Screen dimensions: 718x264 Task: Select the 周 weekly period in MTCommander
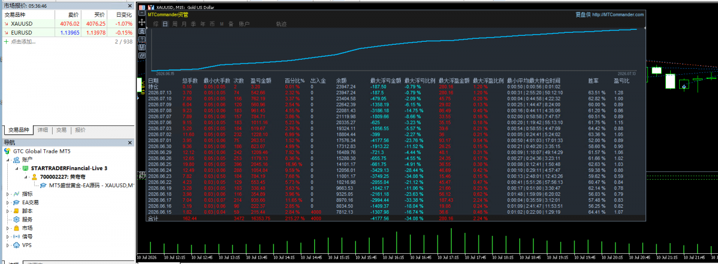(175, 24)
